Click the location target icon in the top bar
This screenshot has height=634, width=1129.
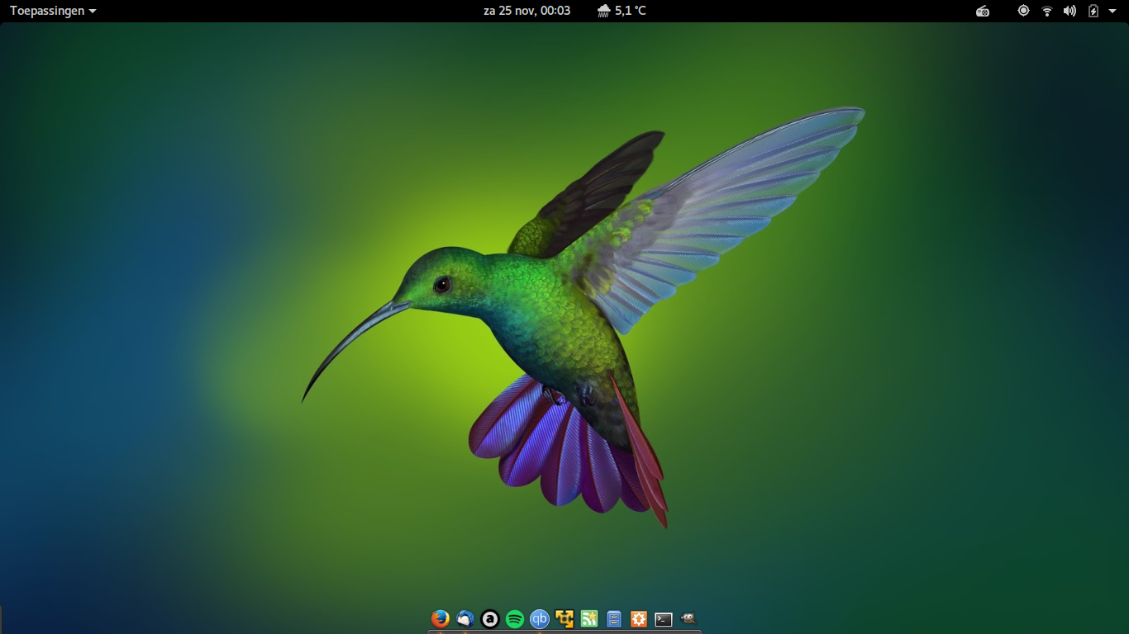[1023, 11]
